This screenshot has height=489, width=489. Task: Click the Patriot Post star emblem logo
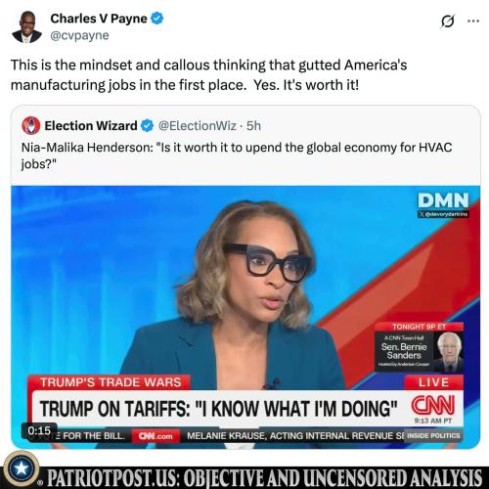(x=22, y=468)
